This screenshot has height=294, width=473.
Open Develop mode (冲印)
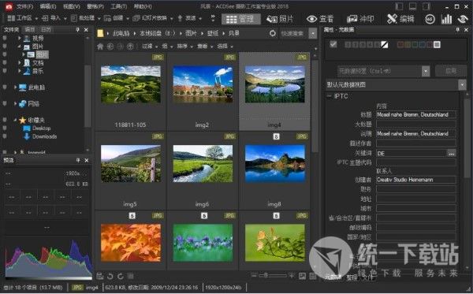point(360,19)
